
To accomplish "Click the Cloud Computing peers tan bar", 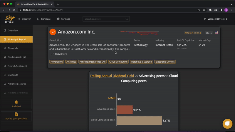I will (x=139, y=121).
